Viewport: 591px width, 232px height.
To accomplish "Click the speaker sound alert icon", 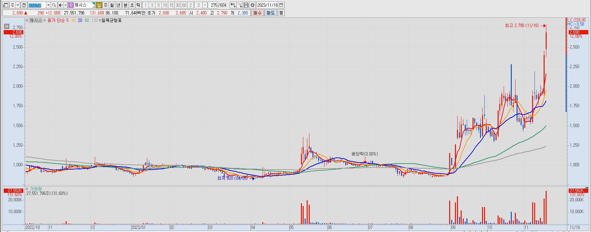I will pos(61,5).
